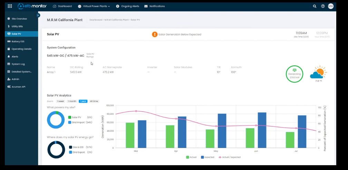Screen dimensions: 348x170
Task: Select the All time zoom option
Action: [x=94, y=101]
